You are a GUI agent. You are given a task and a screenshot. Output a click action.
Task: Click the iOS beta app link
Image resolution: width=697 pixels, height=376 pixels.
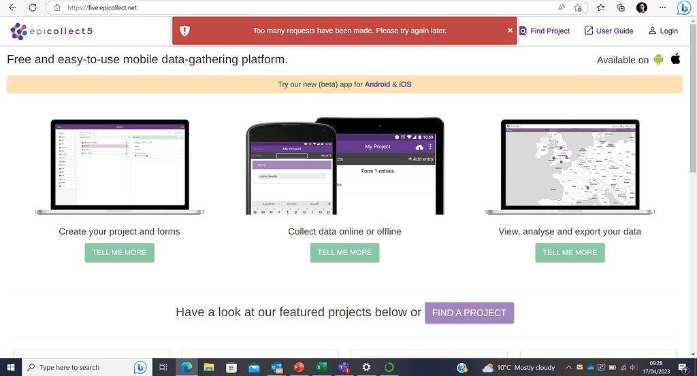coord(405,84)
